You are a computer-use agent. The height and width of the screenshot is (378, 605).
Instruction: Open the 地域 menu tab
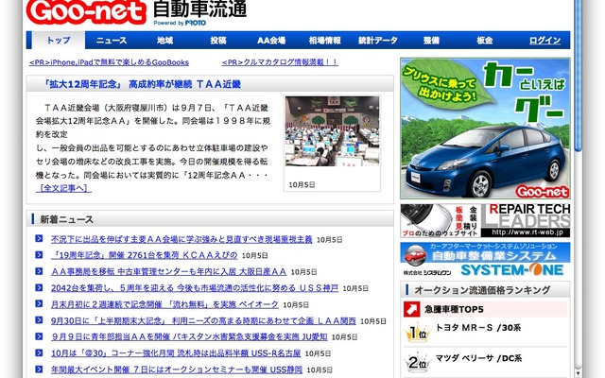(x=164, y=40)
